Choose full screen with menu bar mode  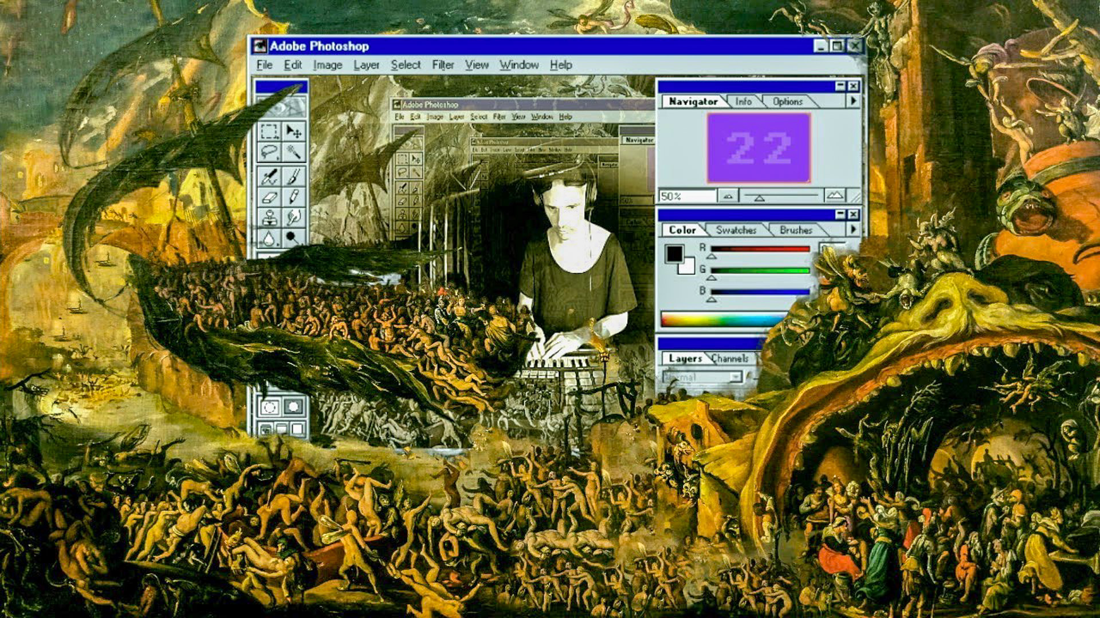[281, 429]
